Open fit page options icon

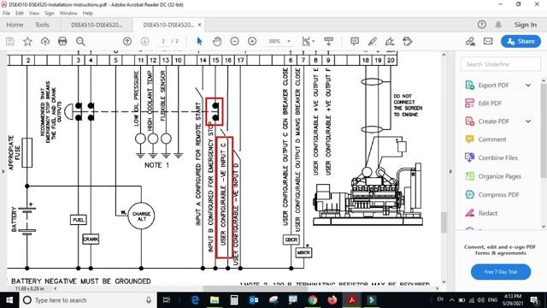(x=308, y=41)
